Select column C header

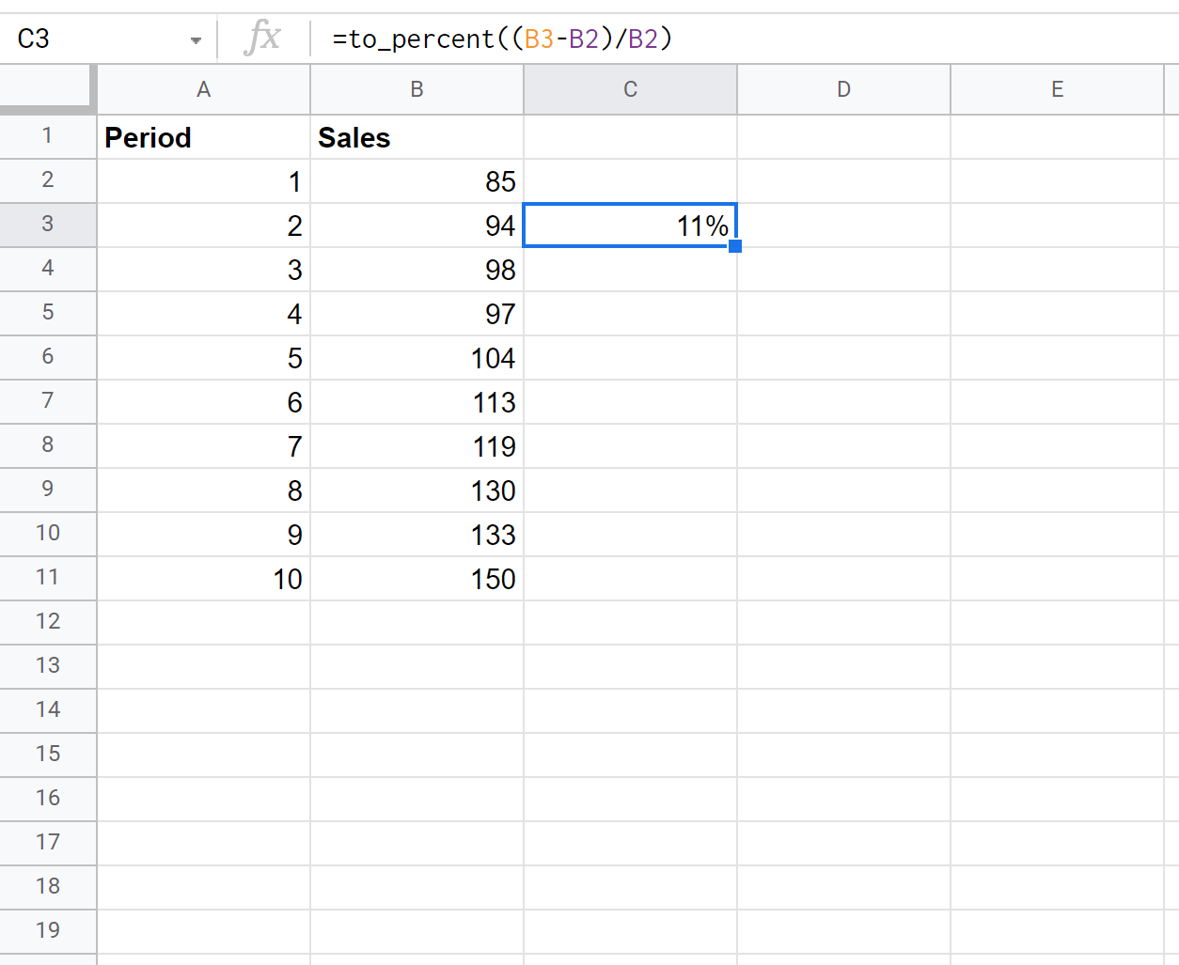pyautogui.click(x=630, y=89)
